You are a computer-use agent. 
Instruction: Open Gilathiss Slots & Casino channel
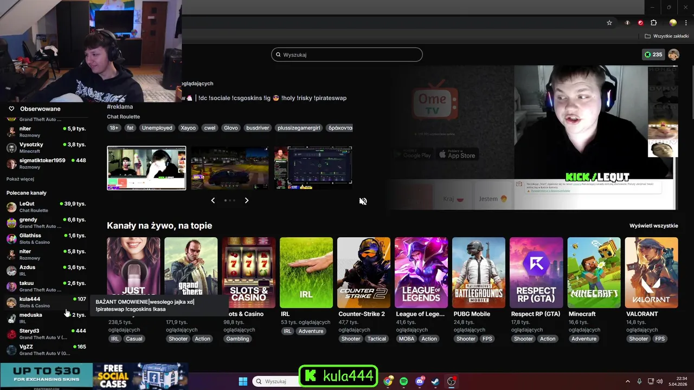point(46,238)
